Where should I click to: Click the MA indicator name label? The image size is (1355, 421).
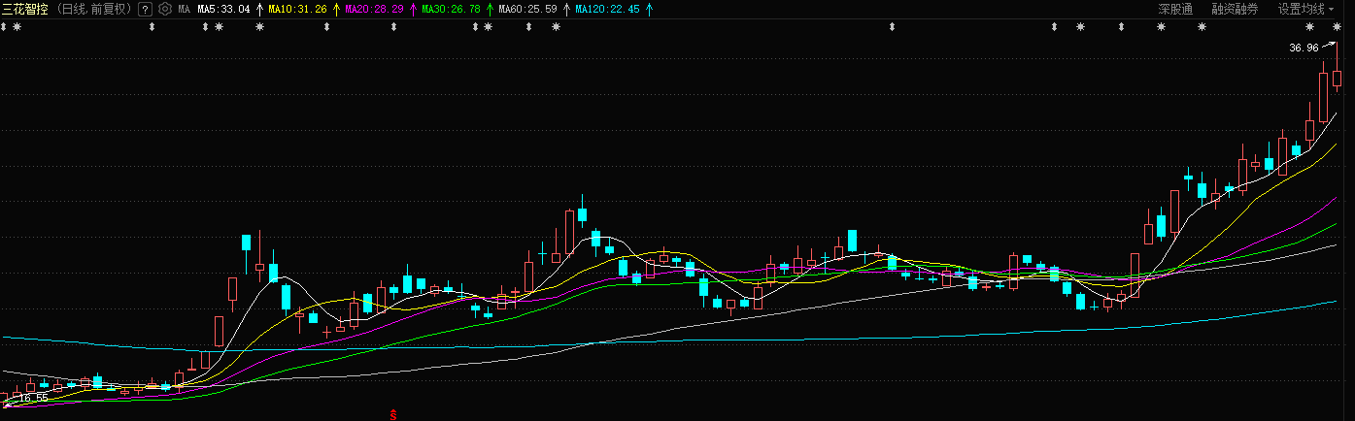184,10
